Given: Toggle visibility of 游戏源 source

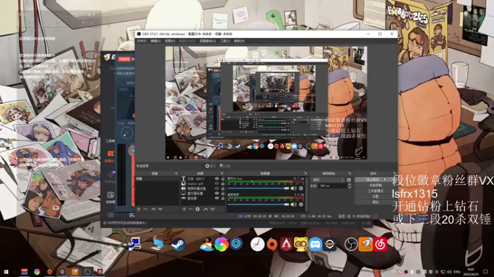Looking at the screenshot, I should tap(217, 198).
